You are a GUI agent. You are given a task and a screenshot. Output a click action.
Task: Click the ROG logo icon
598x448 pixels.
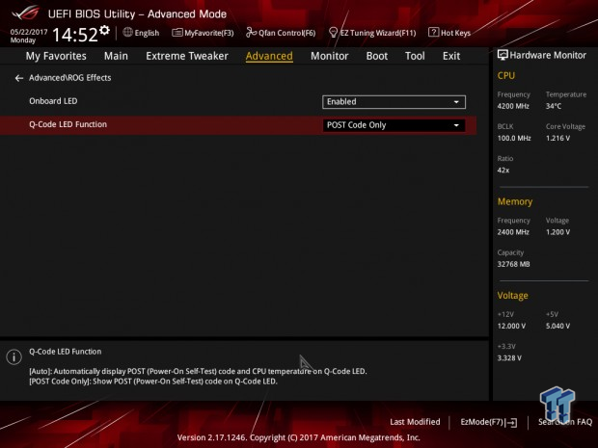tap(26, 13)
